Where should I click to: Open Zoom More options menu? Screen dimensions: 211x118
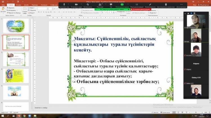(x=181, y=5)
